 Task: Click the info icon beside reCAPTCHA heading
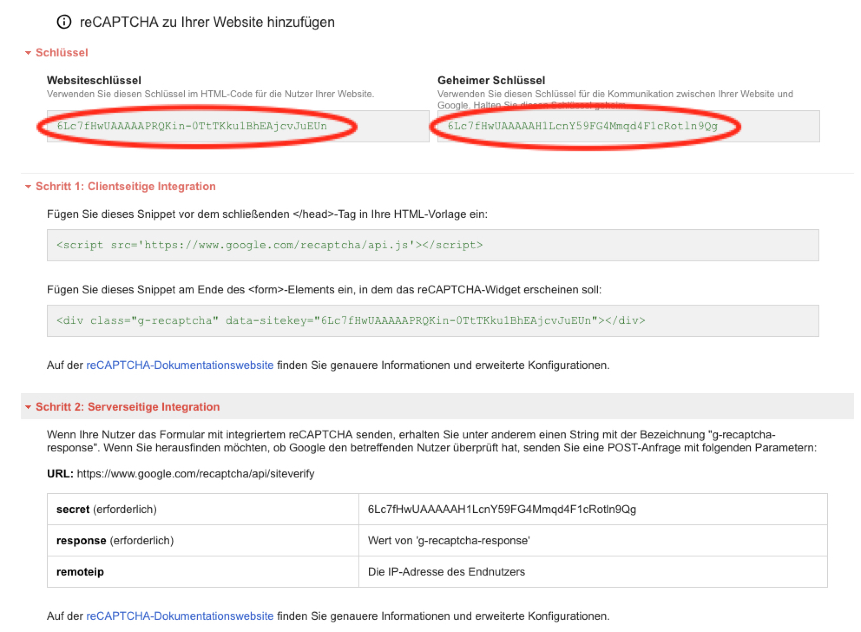point(64,22)
